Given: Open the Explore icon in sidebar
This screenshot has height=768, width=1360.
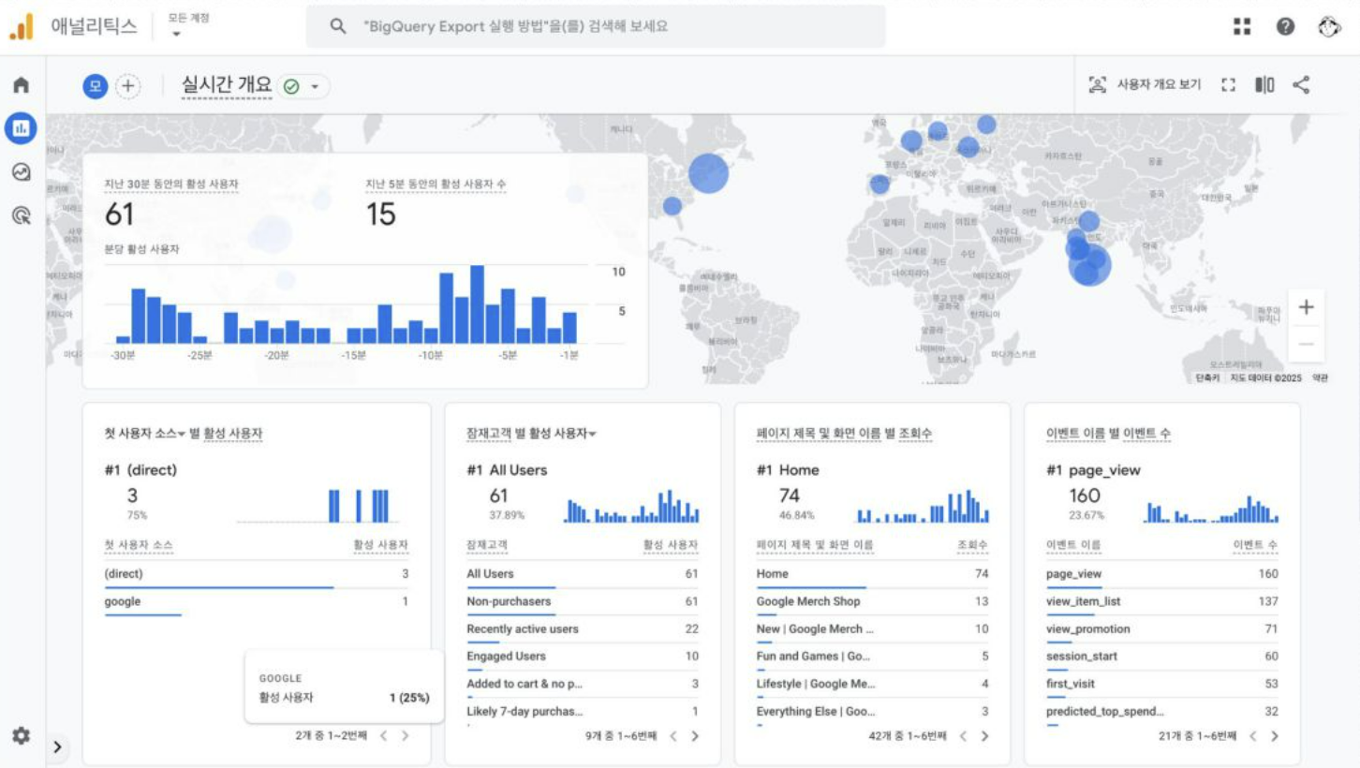Looking at the screenshot, I should click(x=21, y=172).
